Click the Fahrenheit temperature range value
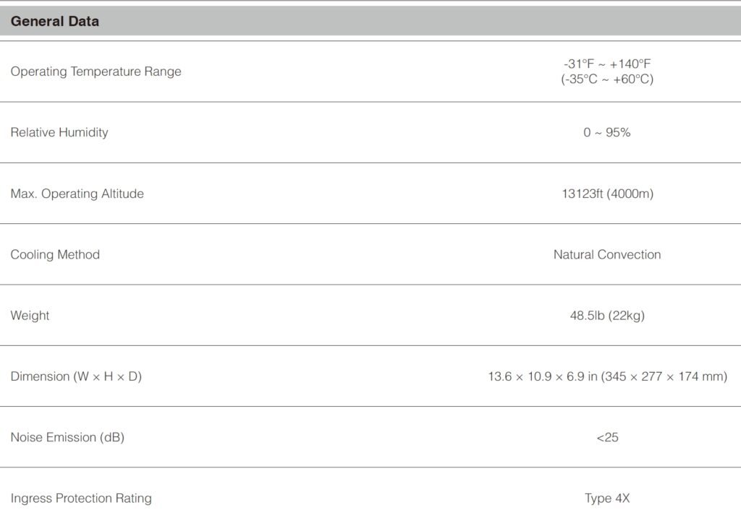 tap(607, 64)
